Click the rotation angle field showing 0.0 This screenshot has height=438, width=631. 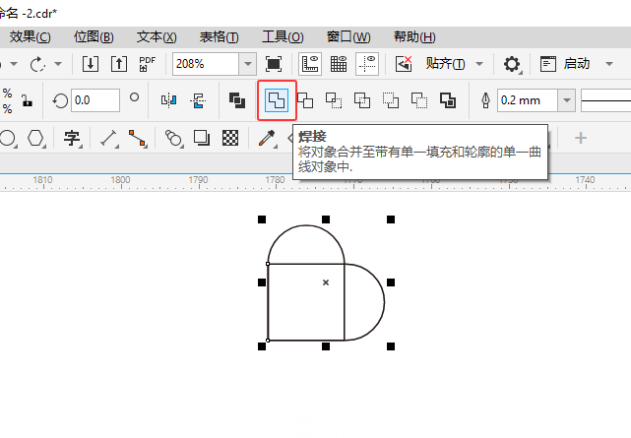coord(95,100)
